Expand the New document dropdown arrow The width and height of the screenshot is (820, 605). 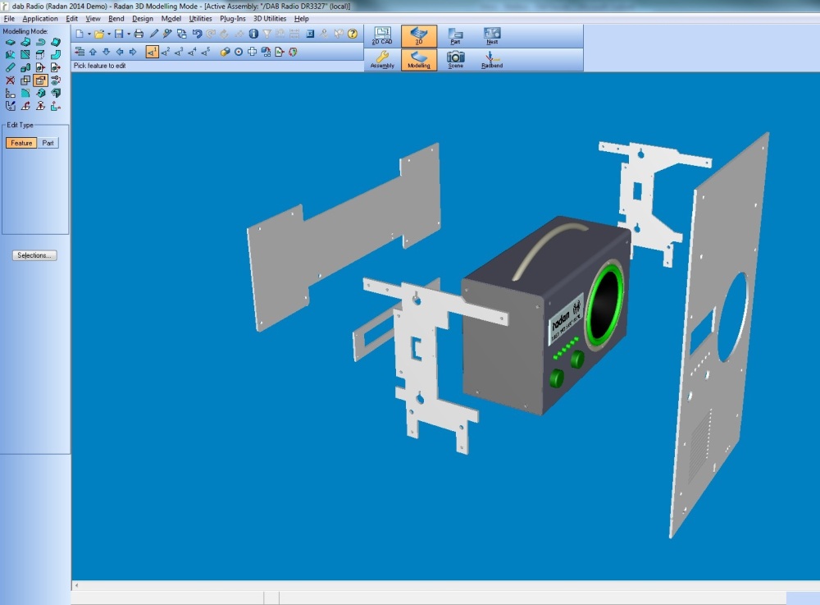(89, 34)
